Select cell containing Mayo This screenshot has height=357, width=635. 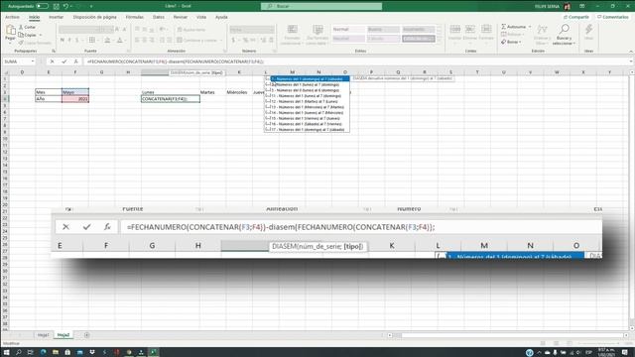75,92
